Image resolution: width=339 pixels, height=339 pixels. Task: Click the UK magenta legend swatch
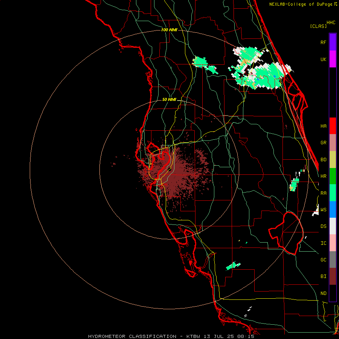point(333,59)
